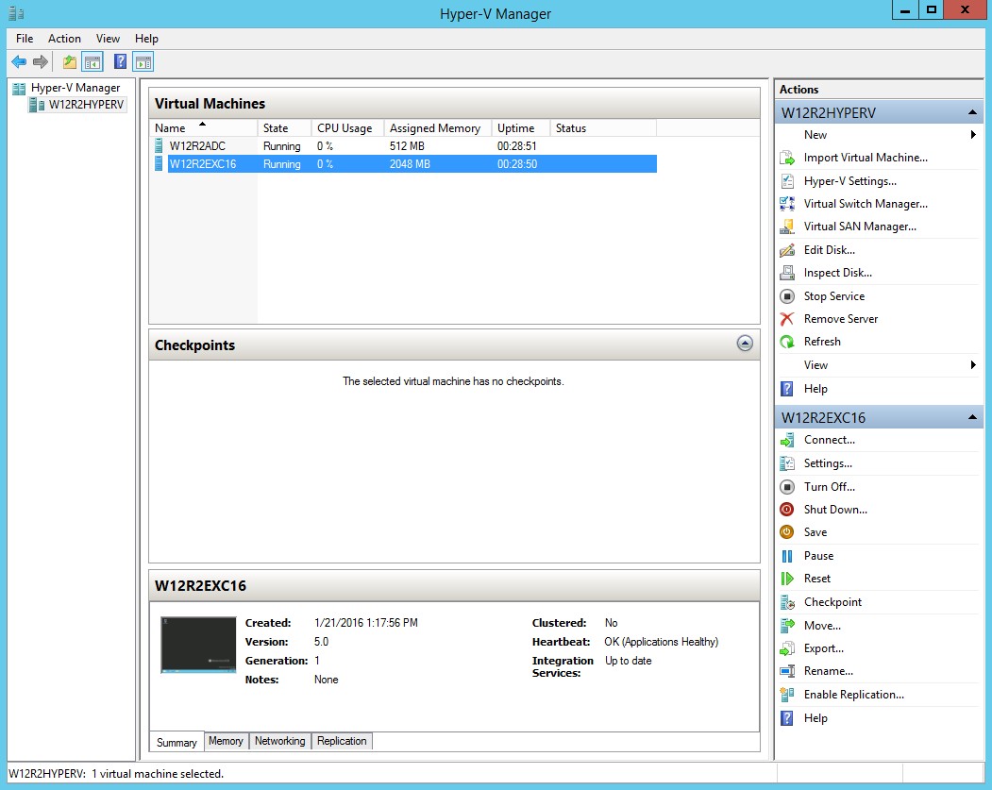
Task: Click the Move action link
Action: click(822, 626)
